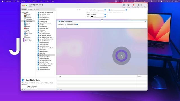180x101 pixels.
Task: Select Movies category in Library
Action: (x=27, y=27)
